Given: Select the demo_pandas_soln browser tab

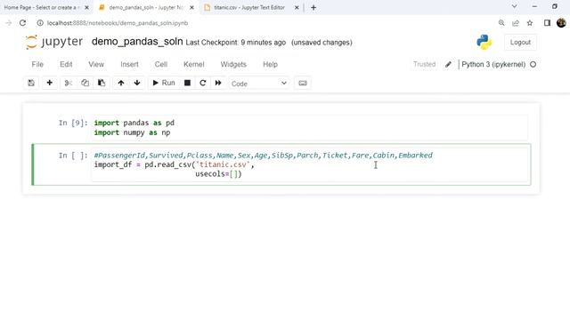Looking at the screenshot, I should coord(145,7).
